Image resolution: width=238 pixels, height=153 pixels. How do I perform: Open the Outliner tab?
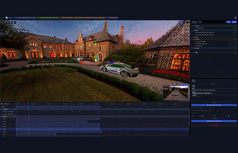194,22
